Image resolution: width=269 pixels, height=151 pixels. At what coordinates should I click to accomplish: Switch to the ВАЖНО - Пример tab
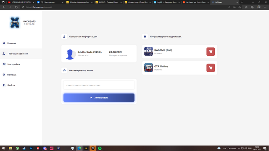108,2
